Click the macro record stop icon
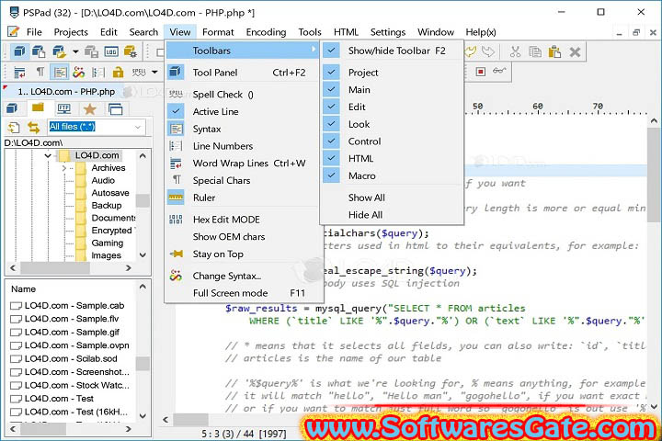The width and height of the screenshot is (662, 441). click(x=481, y=72)
